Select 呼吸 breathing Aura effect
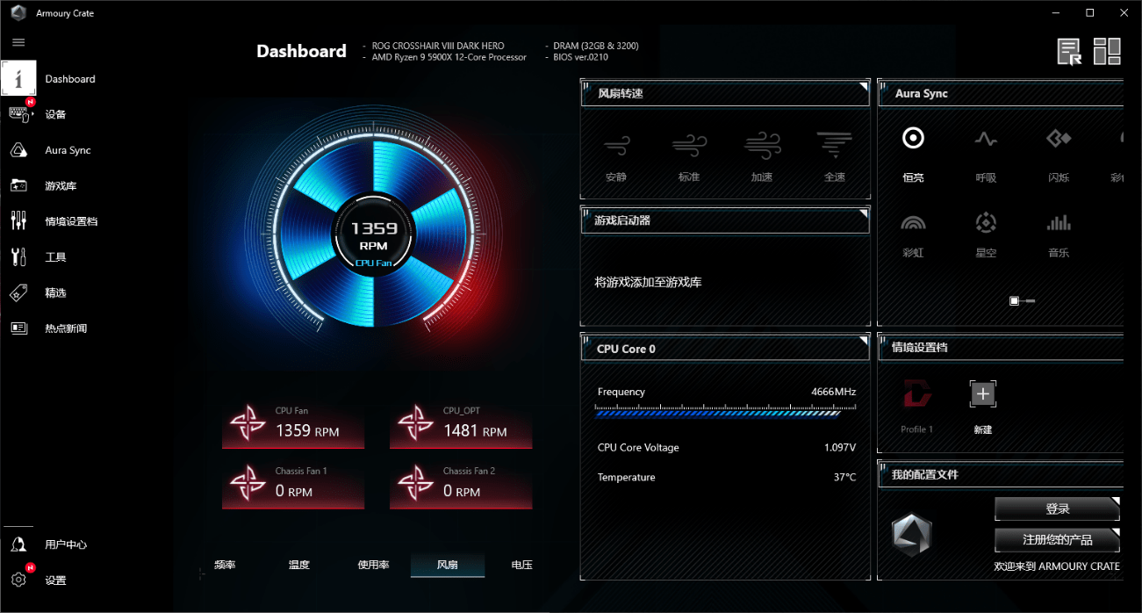1142x613 pixels. click(x=986, y=151)
